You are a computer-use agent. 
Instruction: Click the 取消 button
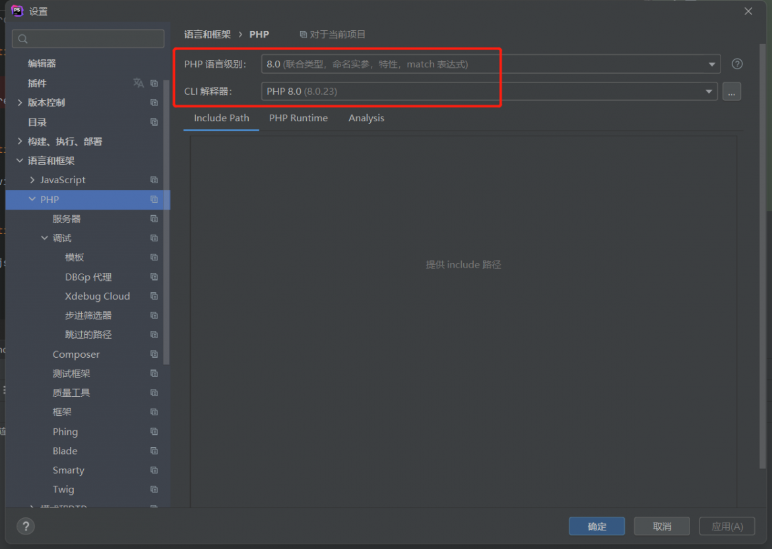point(662,527)
